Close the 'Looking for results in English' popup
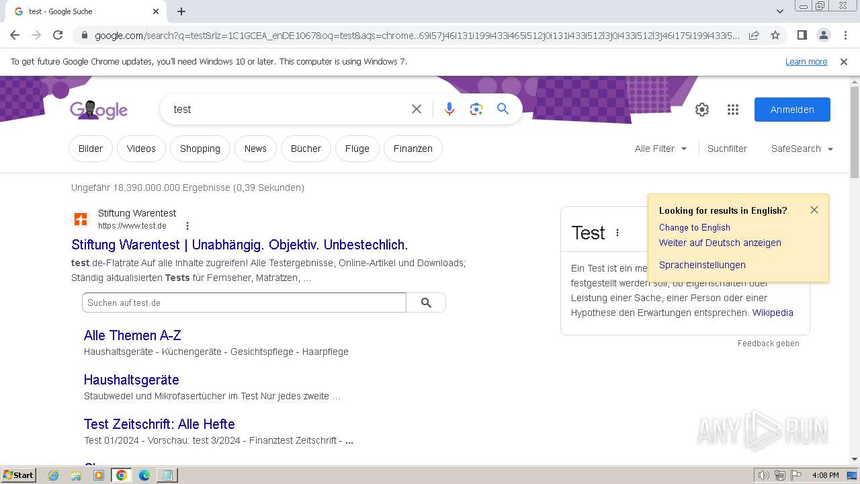The height and width of the screenshot is (484, 860). pos(814,210)
